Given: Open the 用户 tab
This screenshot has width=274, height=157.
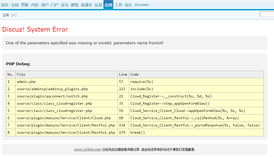Looking at the screenshot, I should coord(45,5).
